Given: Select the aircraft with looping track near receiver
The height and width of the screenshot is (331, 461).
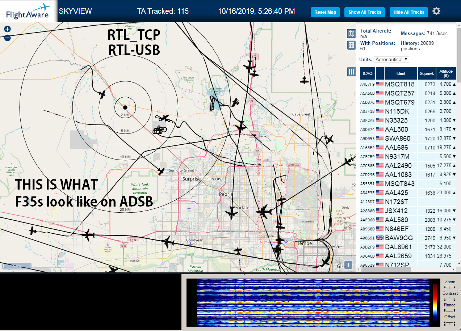Looking at the screenshot, I should click(160, 130).
